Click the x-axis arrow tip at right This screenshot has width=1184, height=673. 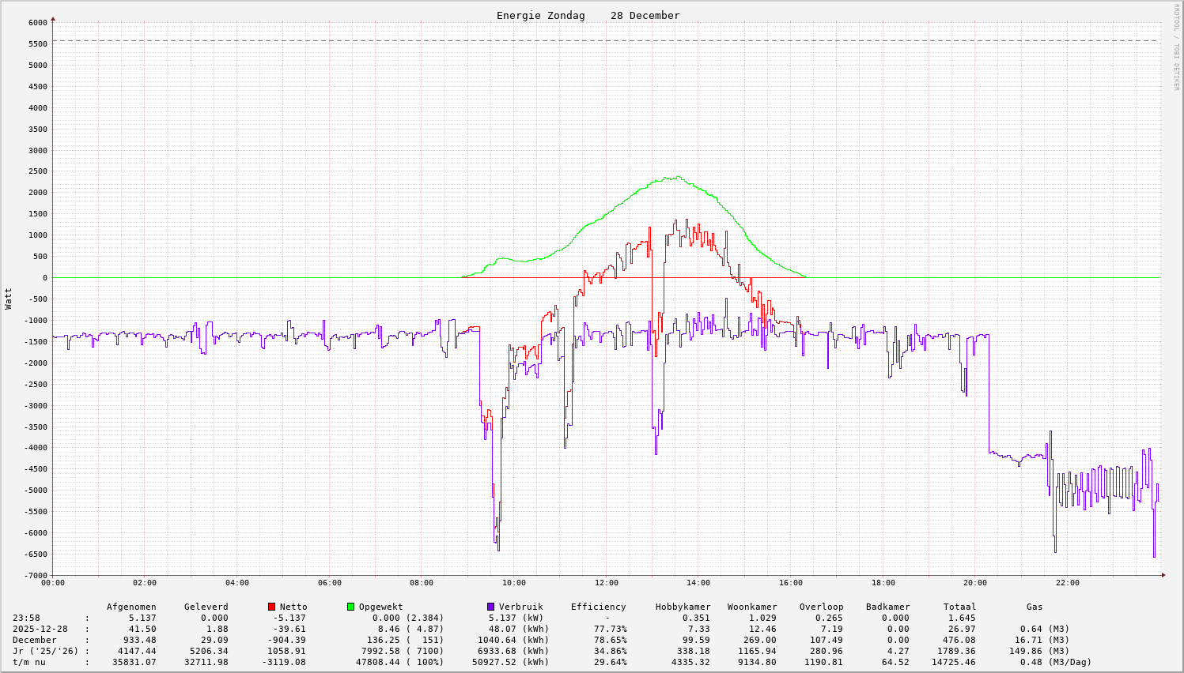[x=1163, y=575]
